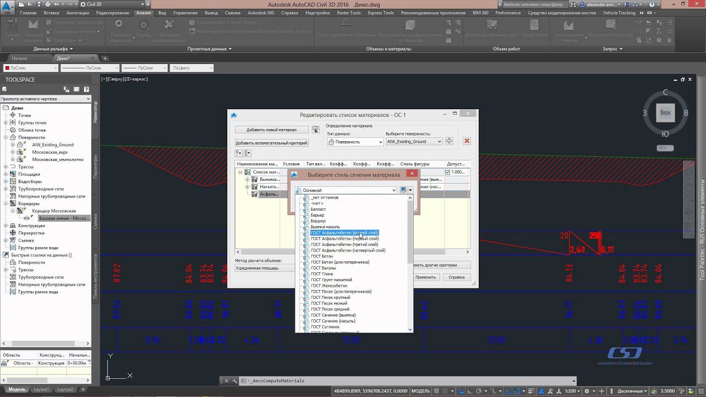Click the command line customize wrench icon
The width and height of the screenshot is (706, 397).
point(234,380)
